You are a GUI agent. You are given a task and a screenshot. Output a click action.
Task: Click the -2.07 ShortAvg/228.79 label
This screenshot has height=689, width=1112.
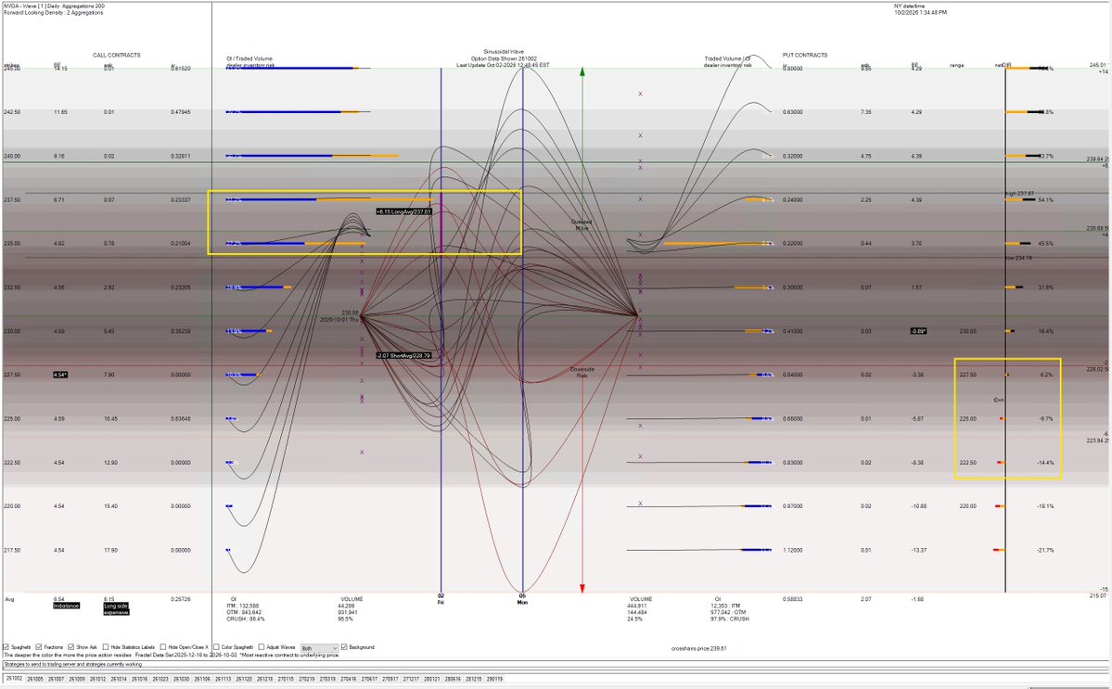[403, 355]
